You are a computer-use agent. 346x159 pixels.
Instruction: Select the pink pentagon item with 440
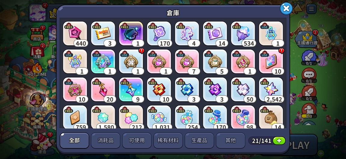[75, 34]
